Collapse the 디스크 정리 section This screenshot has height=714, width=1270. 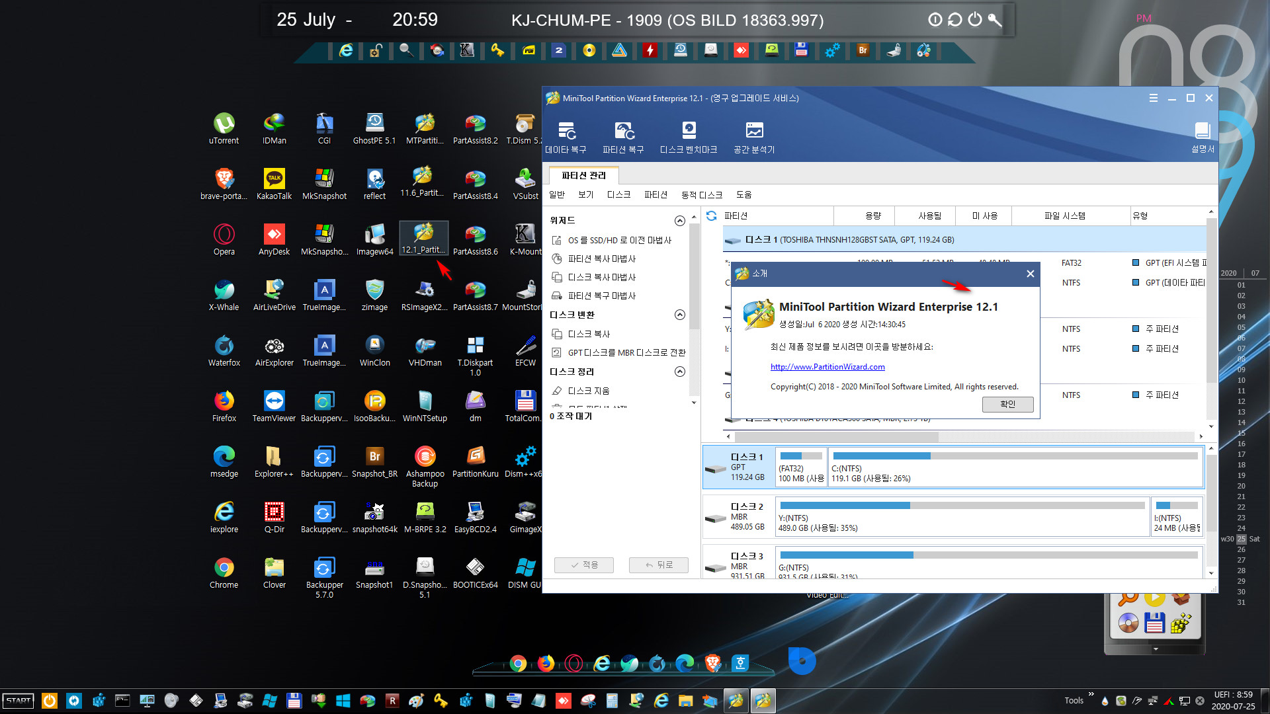click(679, 372)
